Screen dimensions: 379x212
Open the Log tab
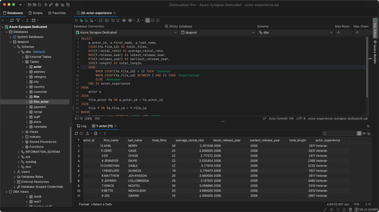tap(81, 126)
